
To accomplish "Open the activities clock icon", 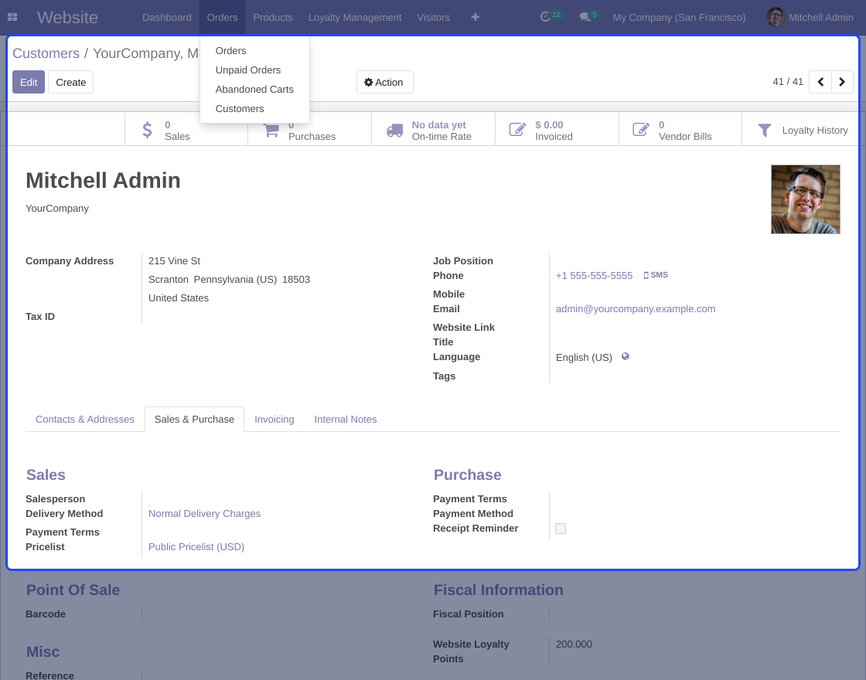I will (x=545, y=17).
